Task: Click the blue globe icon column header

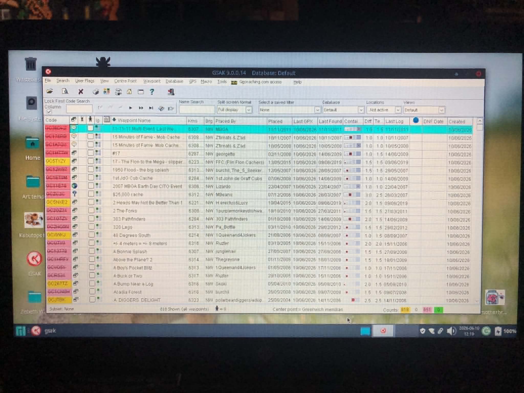Action: pos(416,120)
